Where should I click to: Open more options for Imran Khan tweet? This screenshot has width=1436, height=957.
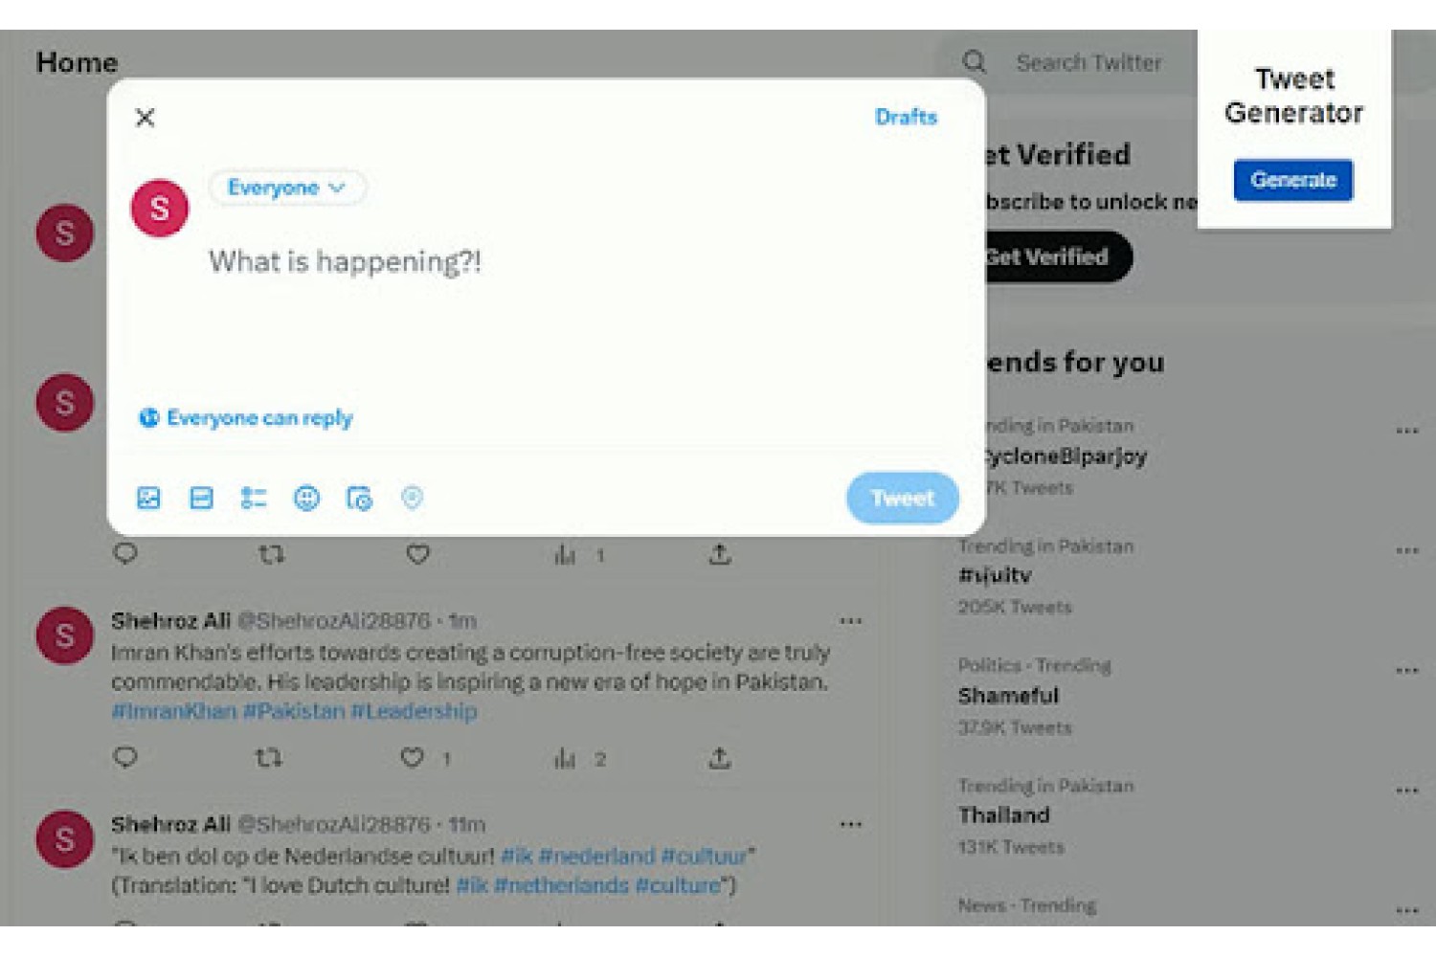(851, 621)
